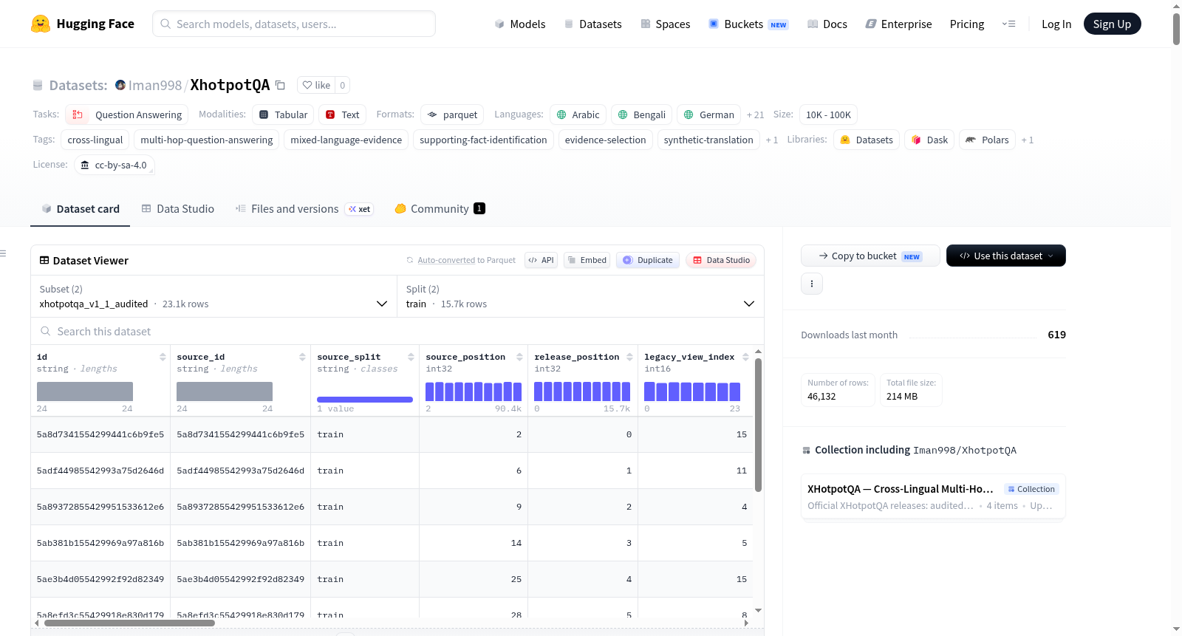
Task: Switch to the Data Studio tab
Action: coord(177,209)
